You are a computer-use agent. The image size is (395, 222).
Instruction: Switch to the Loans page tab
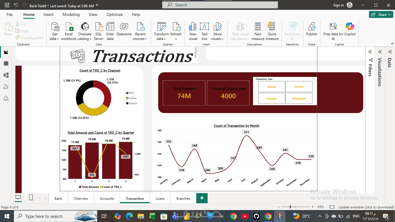160,198
